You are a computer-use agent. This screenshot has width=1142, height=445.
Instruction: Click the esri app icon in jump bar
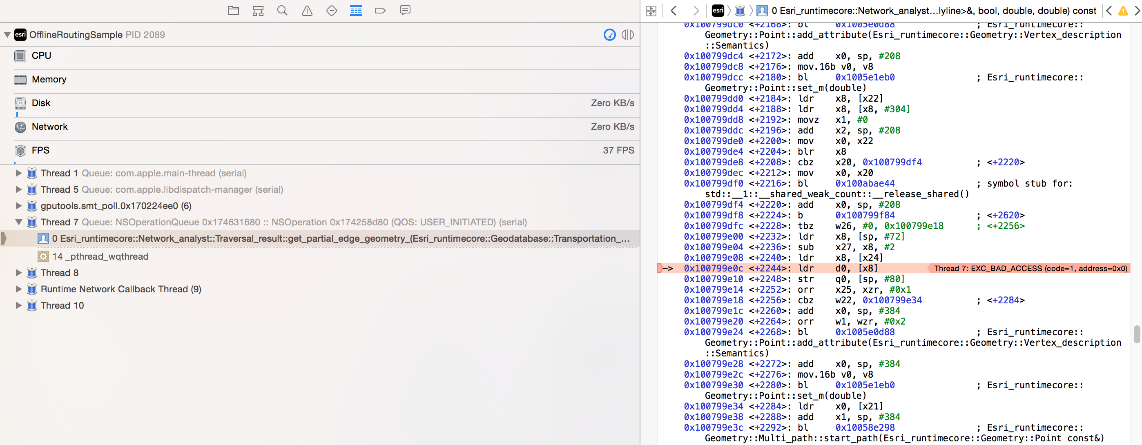pyautogui.click(x=718, y=11)
